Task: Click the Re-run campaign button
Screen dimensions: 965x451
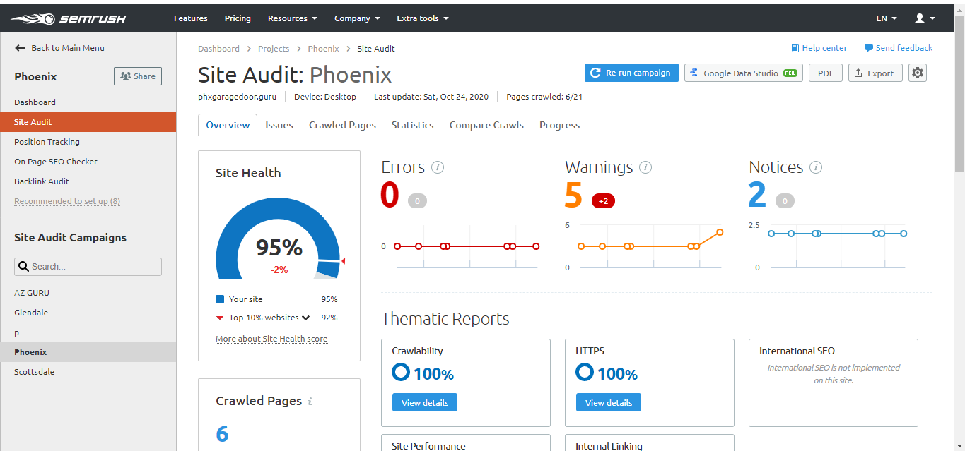Action: point(631,73)
